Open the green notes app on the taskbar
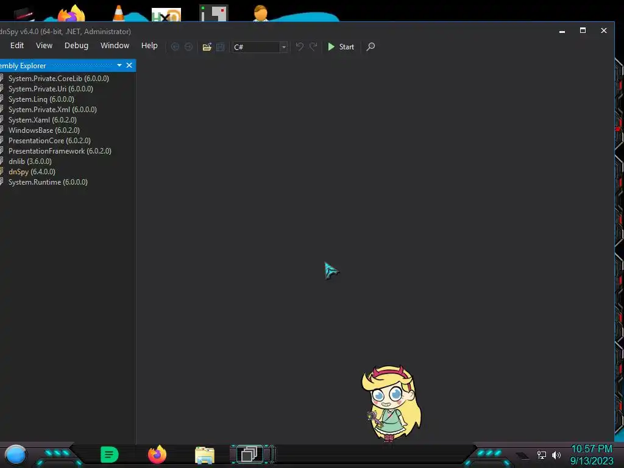This screenshot has height=468, width=624. pyautogui.click(x=110, y=455)
